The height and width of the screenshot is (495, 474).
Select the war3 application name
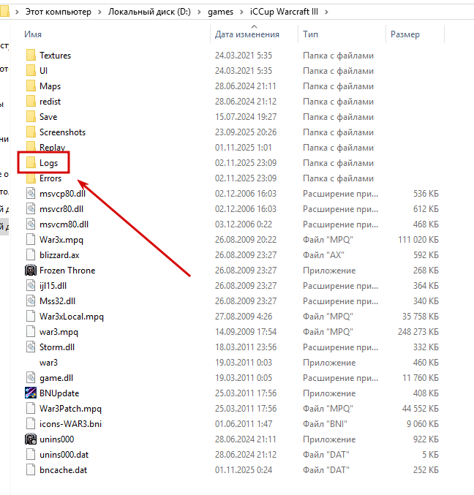[48, 363]
